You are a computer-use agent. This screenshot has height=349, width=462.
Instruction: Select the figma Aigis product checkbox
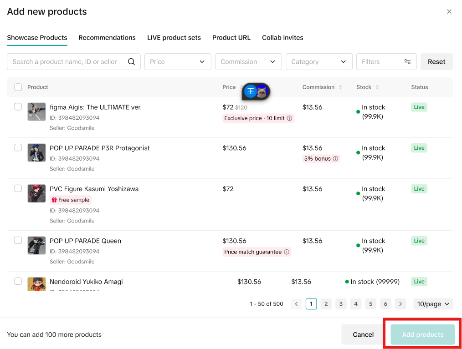(x=18, y=107)
